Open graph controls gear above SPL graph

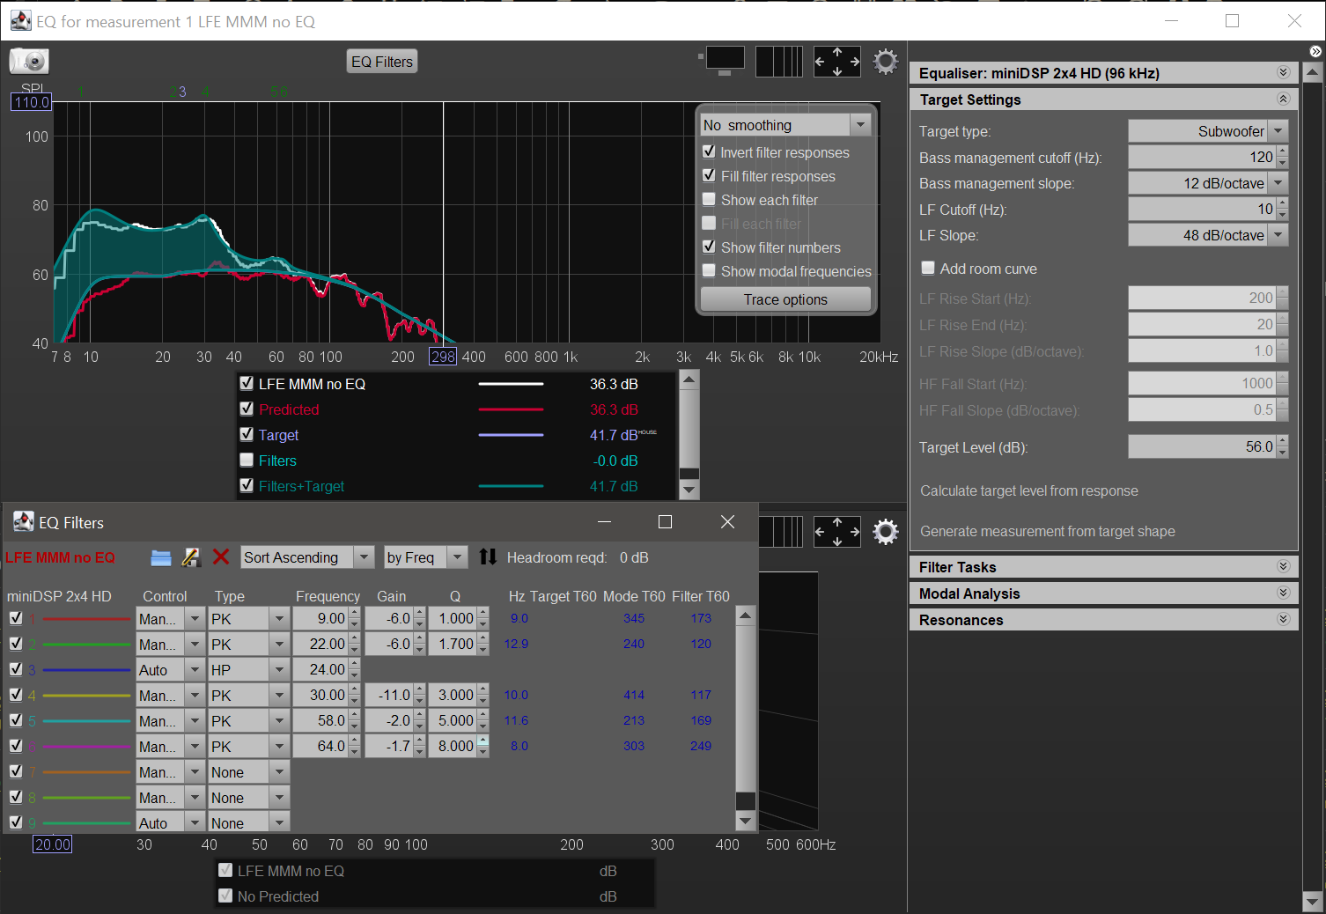pos(885,62)
